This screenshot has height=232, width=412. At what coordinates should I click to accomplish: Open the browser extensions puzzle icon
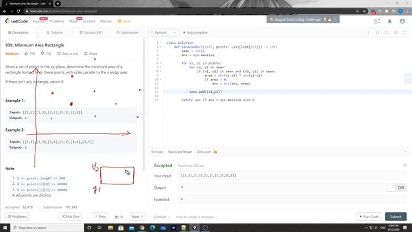tap(386, 12)
